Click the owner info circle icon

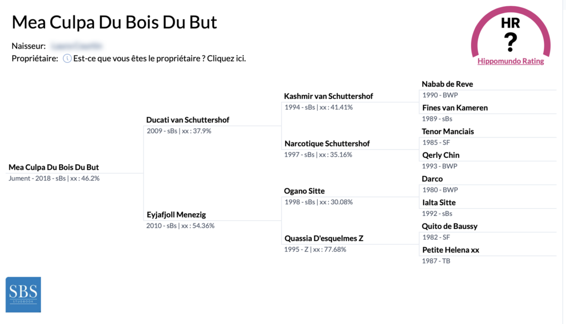click(67, 59)
